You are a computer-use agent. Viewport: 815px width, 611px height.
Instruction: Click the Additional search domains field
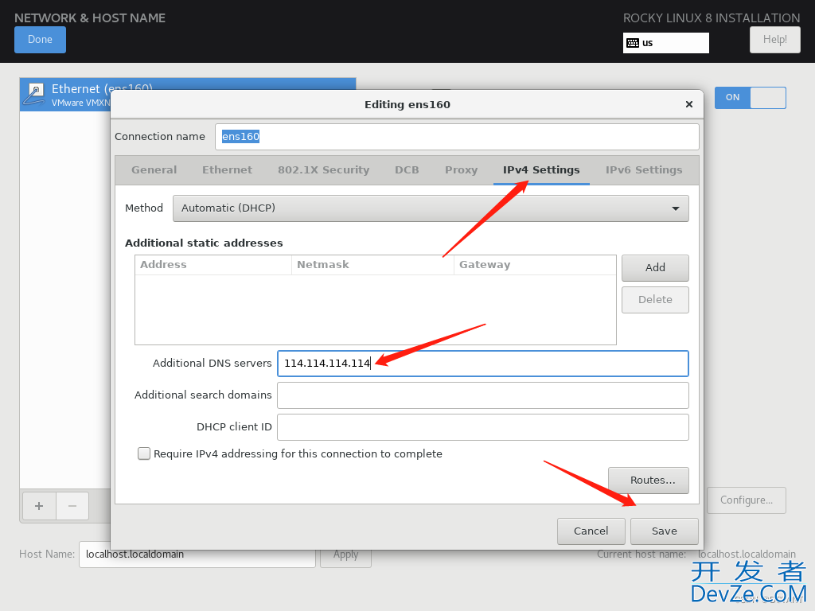click(483, 395)
